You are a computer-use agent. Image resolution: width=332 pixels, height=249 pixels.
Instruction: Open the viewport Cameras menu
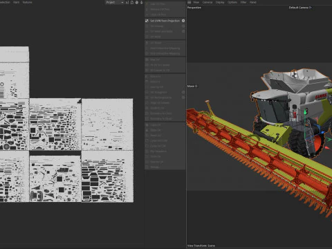click(x=207, y=2)
